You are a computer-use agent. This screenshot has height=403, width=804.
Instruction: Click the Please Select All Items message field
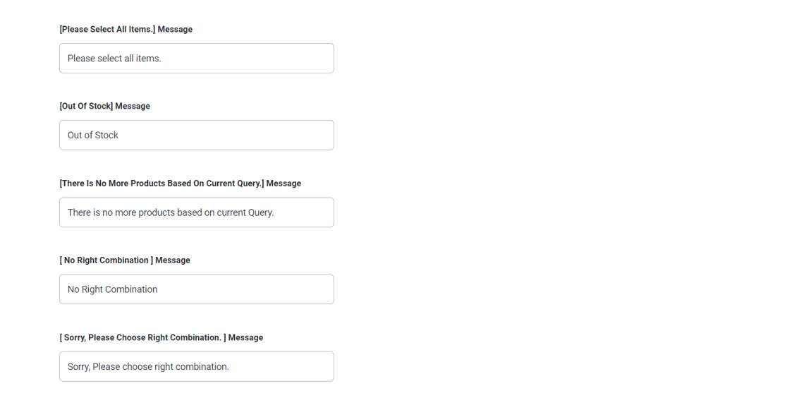click(x=196, y=59)
